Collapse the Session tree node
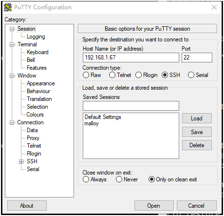The width and height of the screenshot is (224, 216). [x=12, y=29]
